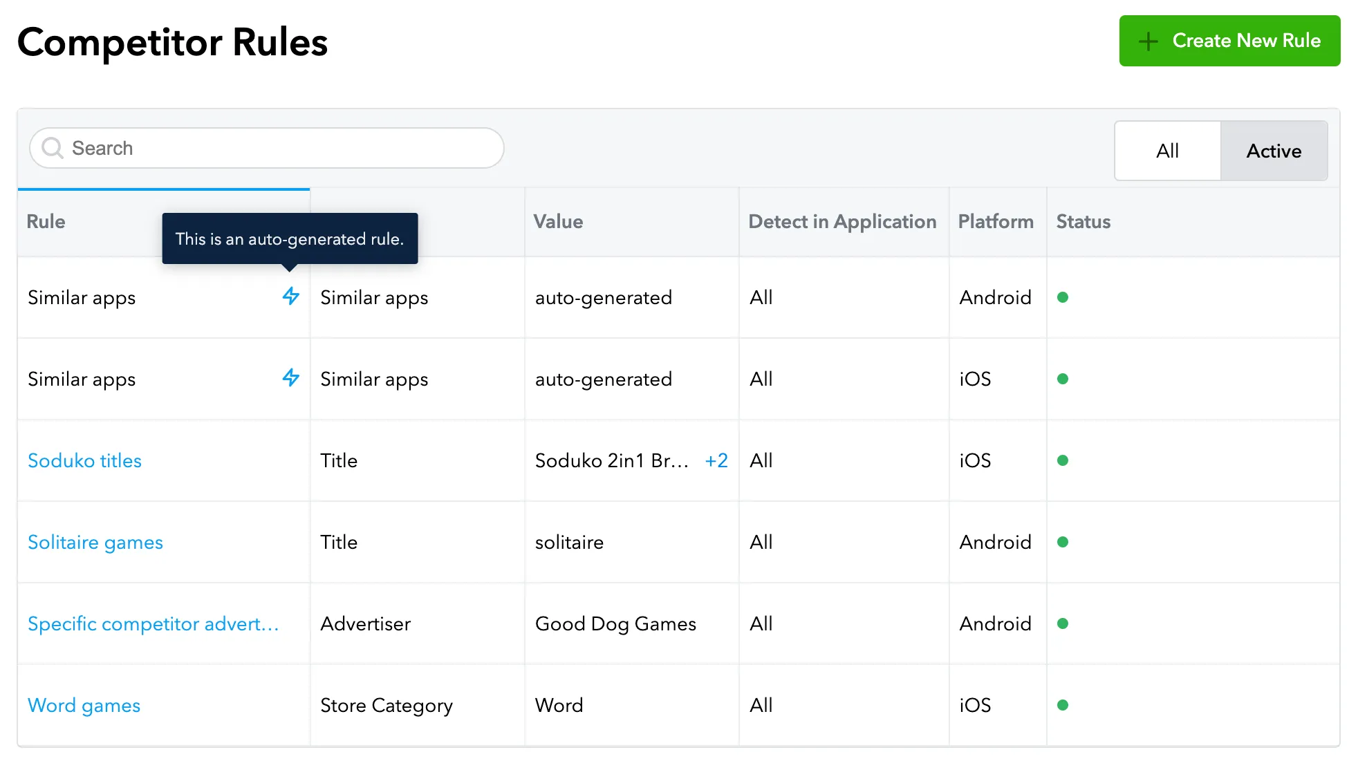The image size is (1358, 770).
Task: Switch filter to Active rules
Action: tap(1274, 151)
